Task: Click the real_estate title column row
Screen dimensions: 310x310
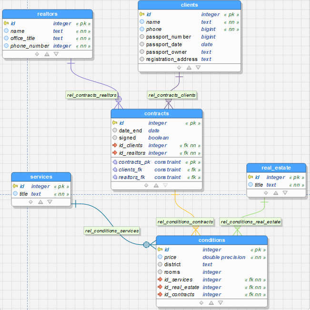Action: 276,185
